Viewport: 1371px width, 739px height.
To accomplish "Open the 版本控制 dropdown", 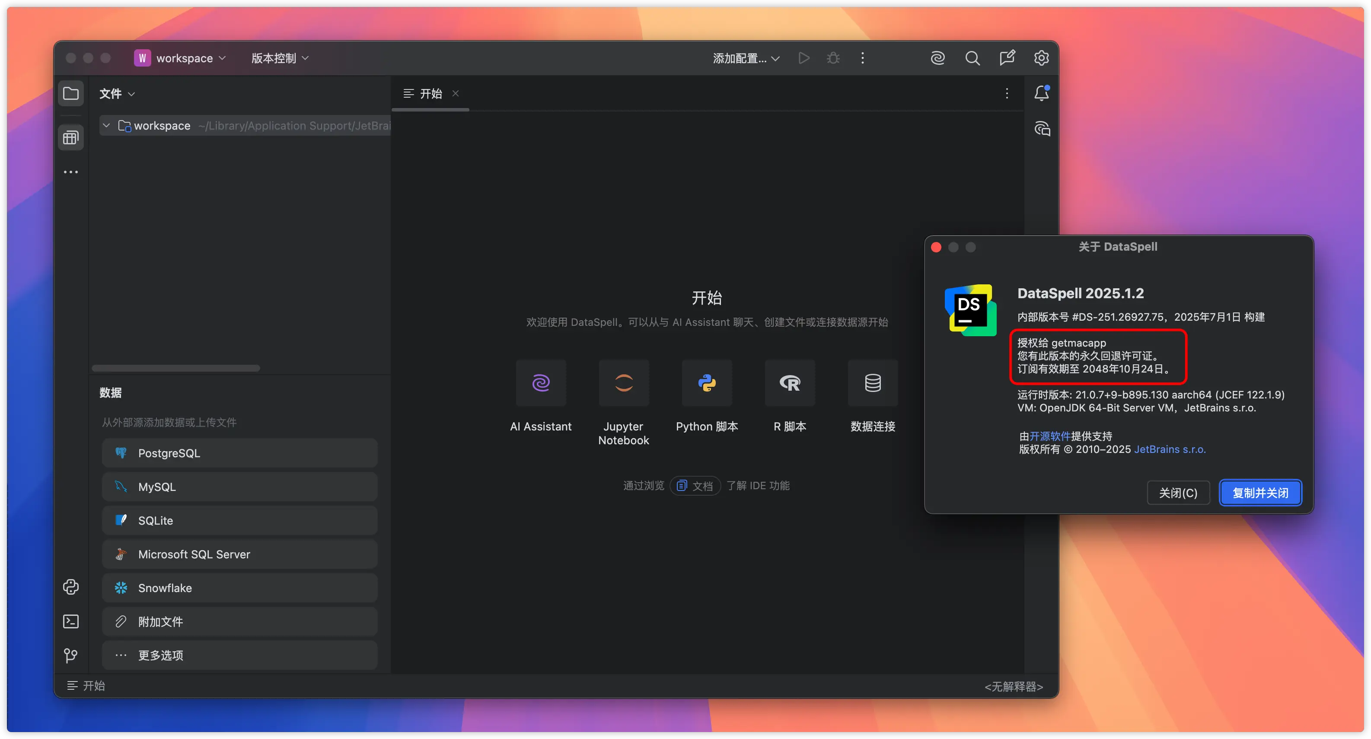I will pyautogui.click(x=280, y=58).
